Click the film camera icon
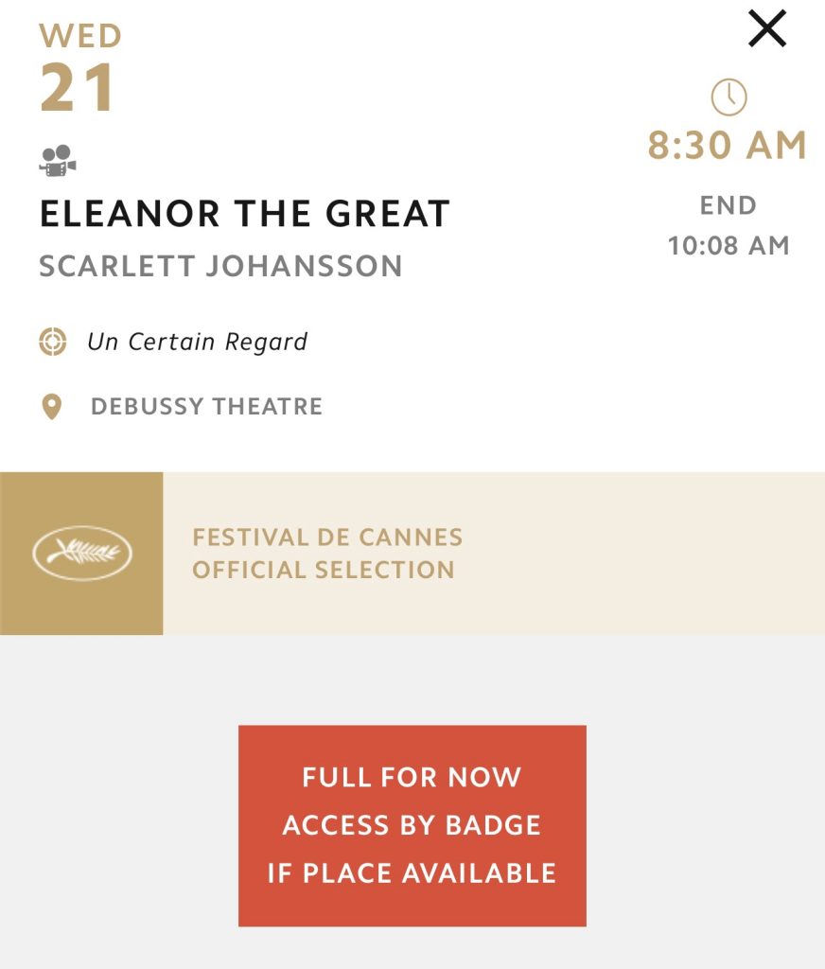 pyautogui.click(x=58, y=160)
